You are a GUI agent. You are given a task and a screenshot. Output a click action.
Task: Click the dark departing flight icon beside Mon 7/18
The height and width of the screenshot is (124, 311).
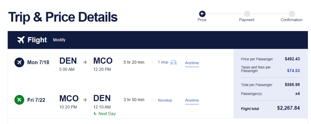19,62
